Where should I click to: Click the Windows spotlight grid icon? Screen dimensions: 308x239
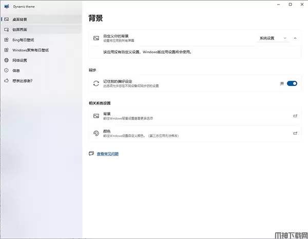click(x=7, y=50)
